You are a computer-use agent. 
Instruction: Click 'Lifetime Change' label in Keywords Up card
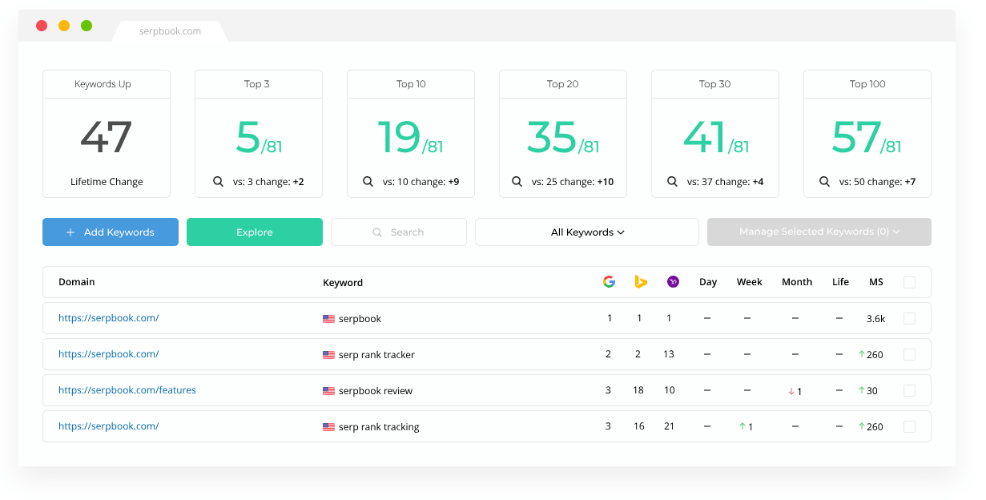(107, 182)
